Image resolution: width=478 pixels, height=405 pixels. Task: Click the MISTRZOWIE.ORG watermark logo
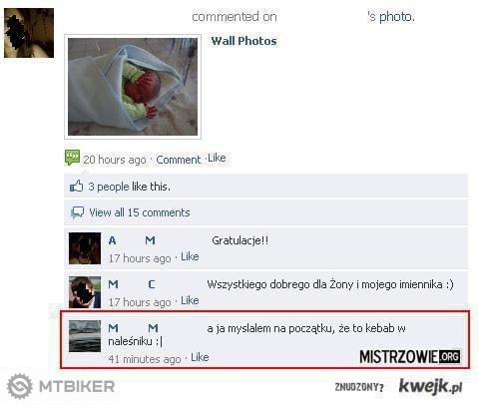coord(410,357)
